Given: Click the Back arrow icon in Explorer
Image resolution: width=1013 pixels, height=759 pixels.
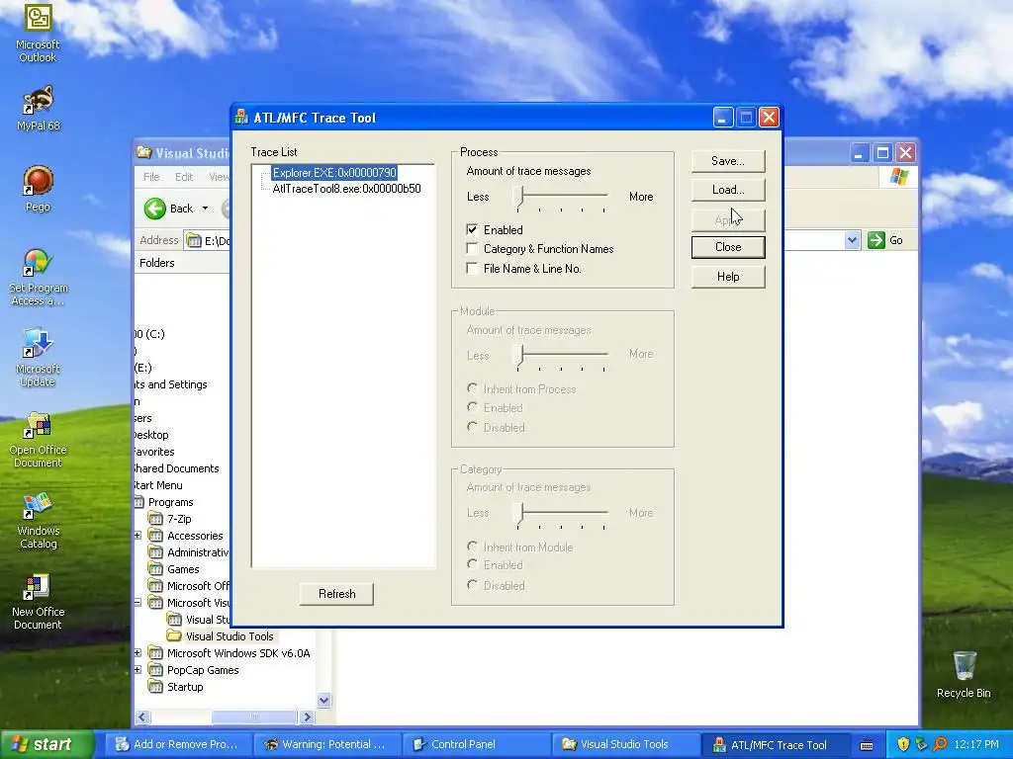Looking at the screenshot, I should pos(155,209).
